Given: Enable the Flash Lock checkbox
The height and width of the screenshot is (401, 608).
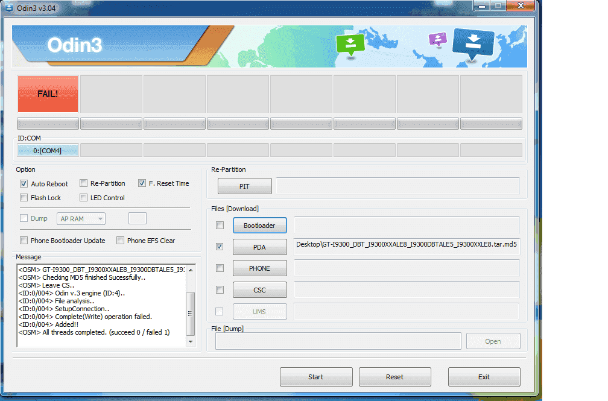Looking at the screenshot, I should coord(24,198).
